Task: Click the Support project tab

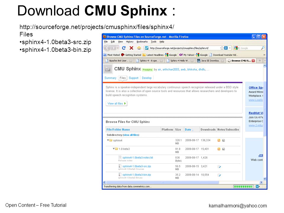Action: (133, 78)
